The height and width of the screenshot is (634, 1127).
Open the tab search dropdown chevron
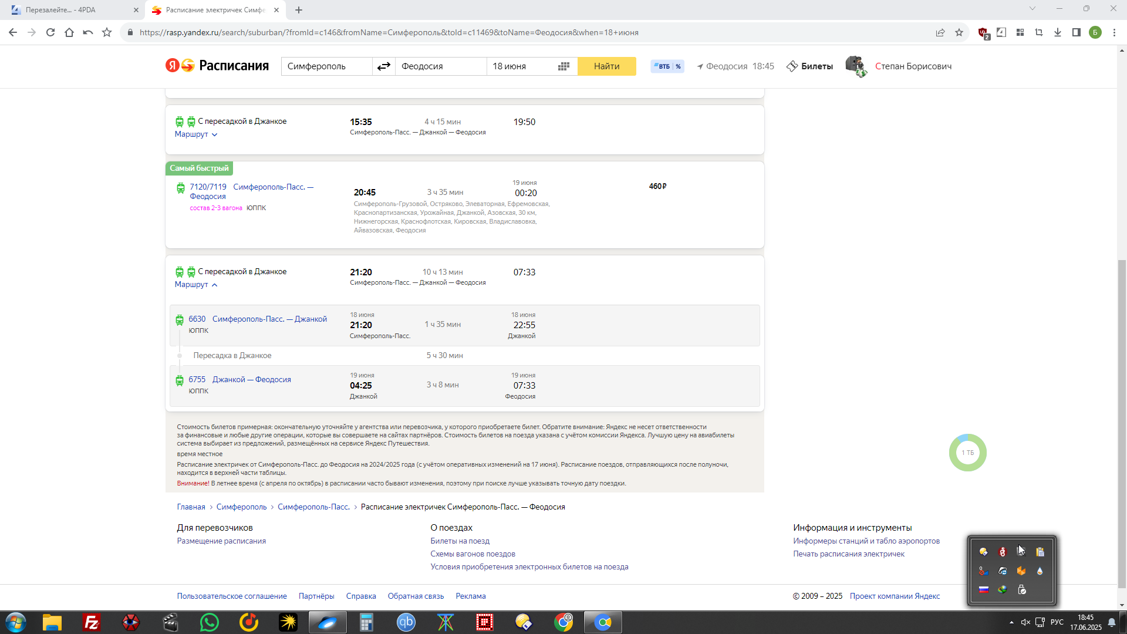[x=1032, y=8]
